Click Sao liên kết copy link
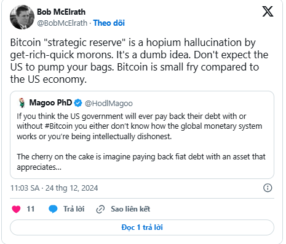 point(130,209)
